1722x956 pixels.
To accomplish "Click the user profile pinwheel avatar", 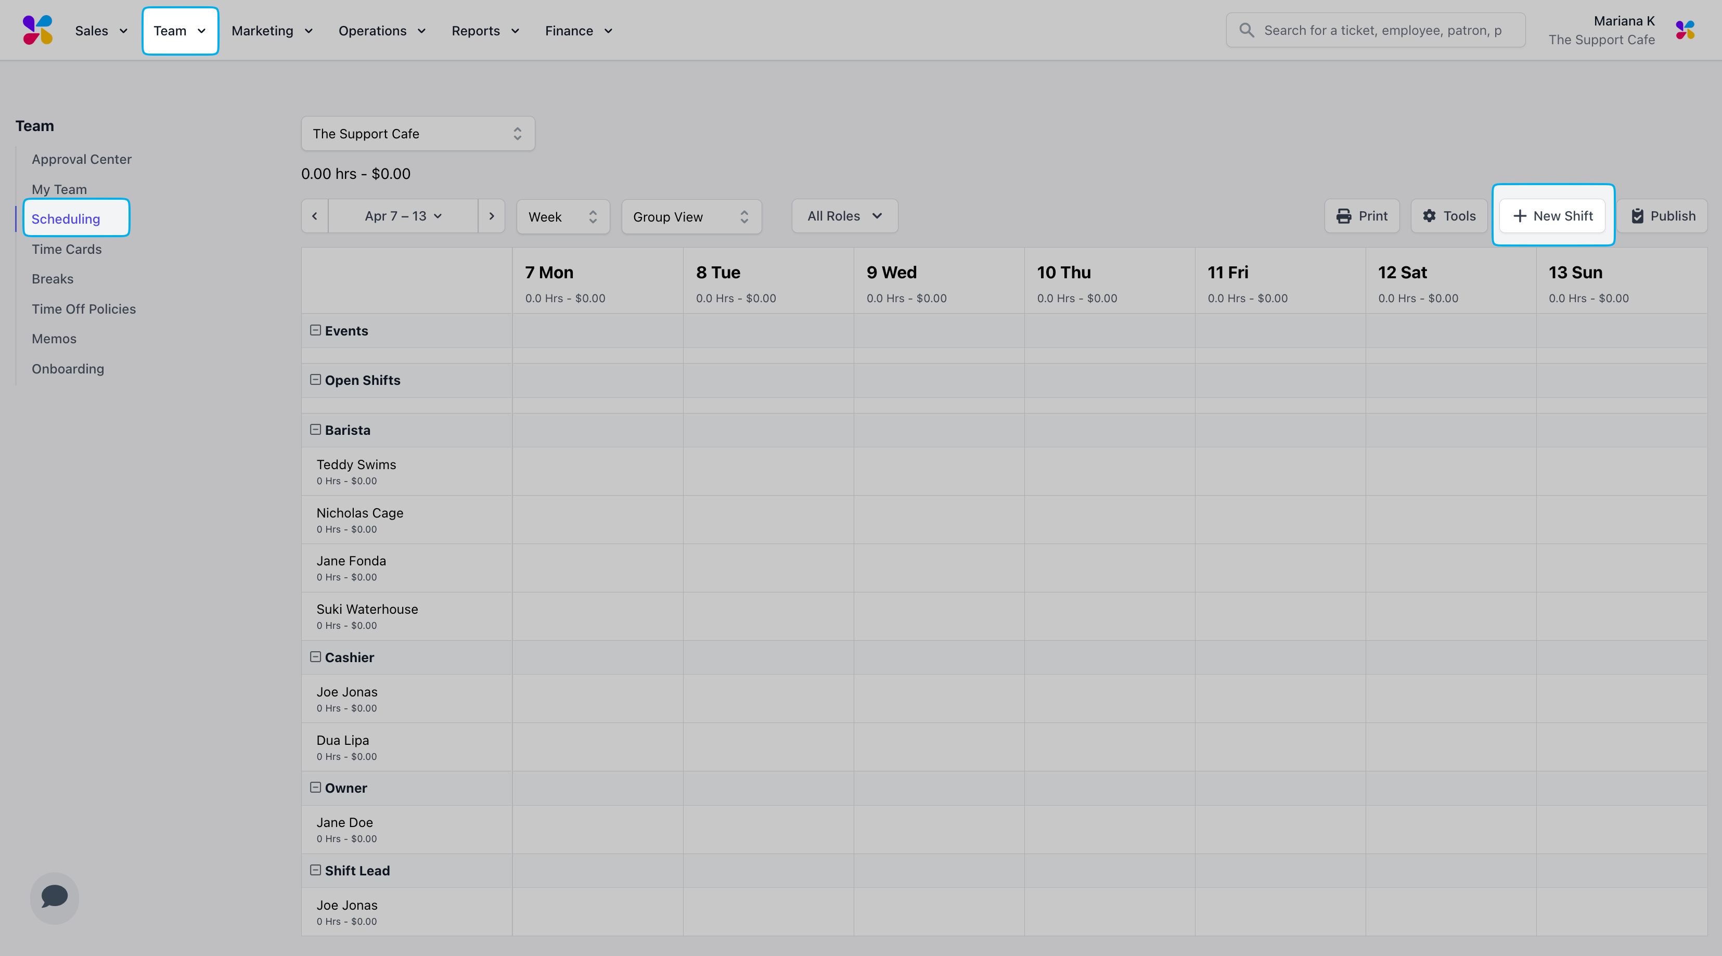I will tap(1685, 30).
